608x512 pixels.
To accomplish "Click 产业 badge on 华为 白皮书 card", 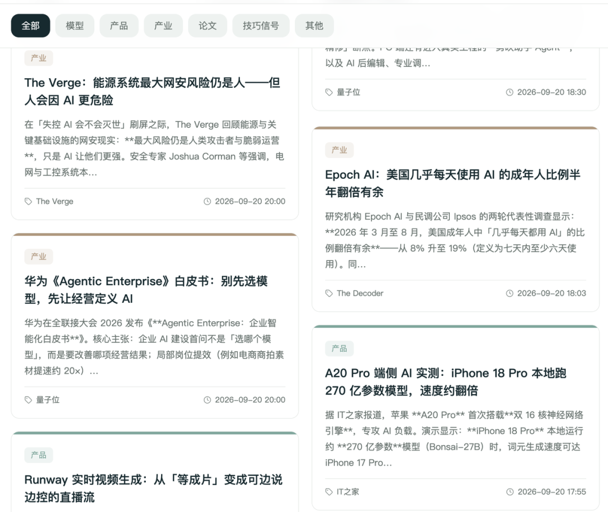I will click(x=38, y=256).
